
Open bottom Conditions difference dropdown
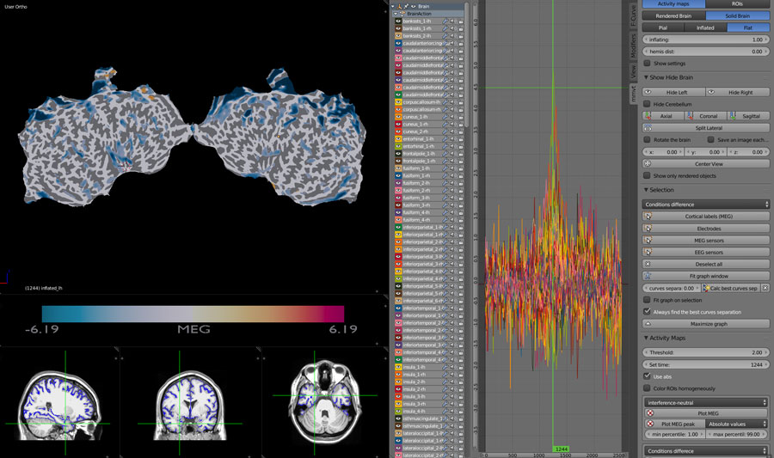click(x=706, y=451)
